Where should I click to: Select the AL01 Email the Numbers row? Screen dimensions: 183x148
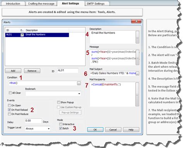pos(37,35)
